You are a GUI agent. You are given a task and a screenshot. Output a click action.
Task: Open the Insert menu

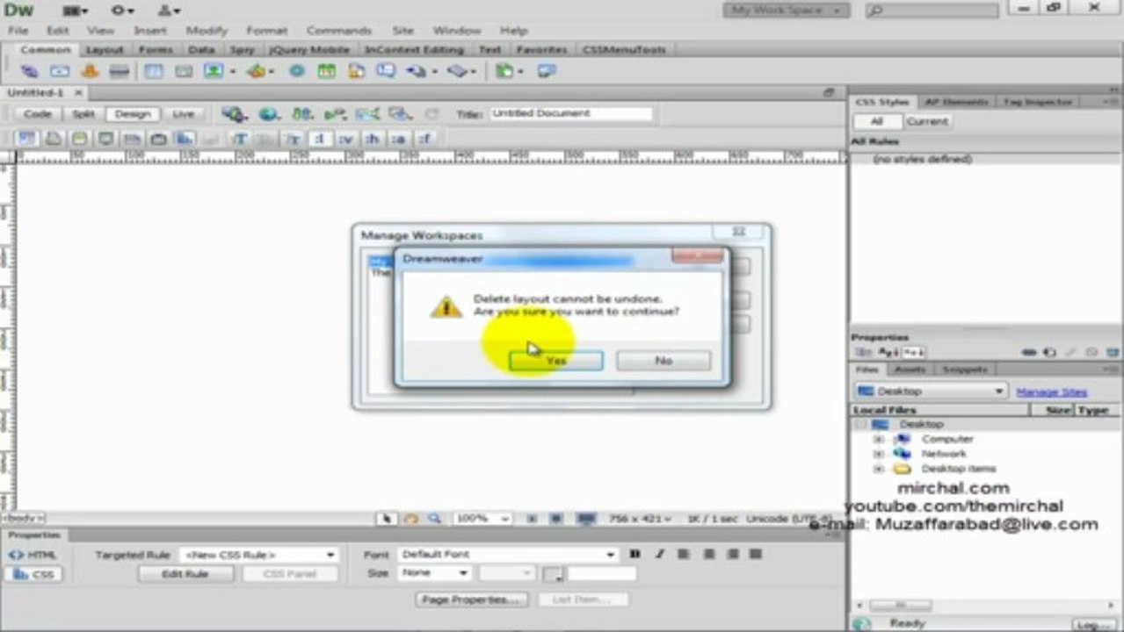(150, 31)
